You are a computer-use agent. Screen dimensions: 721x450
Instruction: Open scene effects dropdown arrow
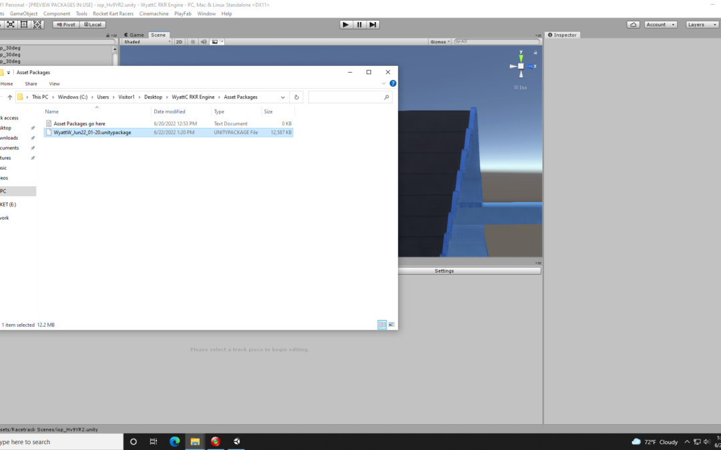point(222,42)
